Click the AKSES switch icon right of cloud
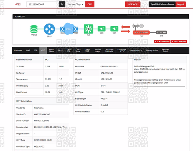The image size is (193, 151). pos(76,29)
